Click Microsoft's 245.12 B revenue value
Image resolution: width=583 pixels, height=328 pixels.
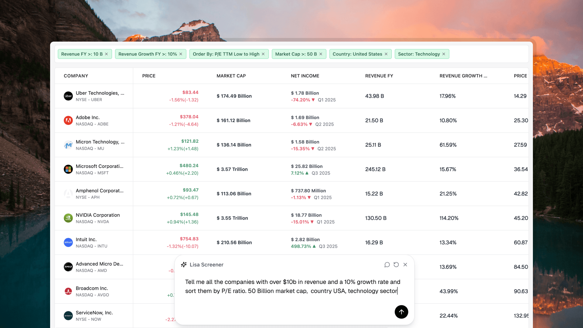375,169
